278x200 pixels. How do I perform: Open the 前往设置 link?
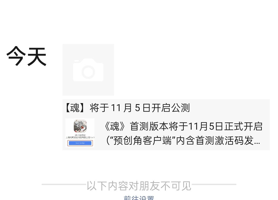click(139, 198)
